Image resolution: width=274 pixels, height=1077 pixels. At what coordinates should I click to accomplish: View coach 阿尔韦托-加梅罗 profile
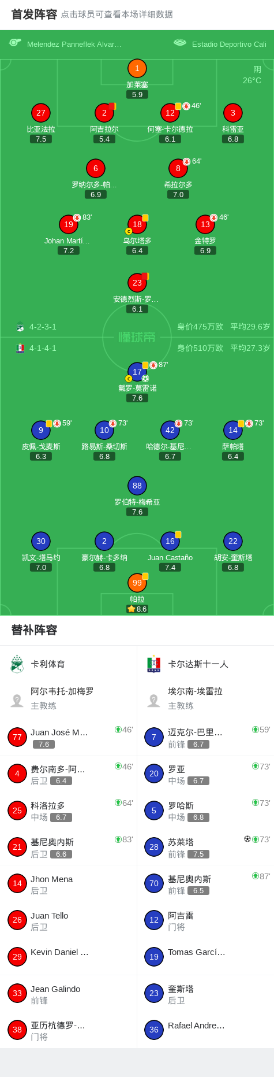pos(69,698)
